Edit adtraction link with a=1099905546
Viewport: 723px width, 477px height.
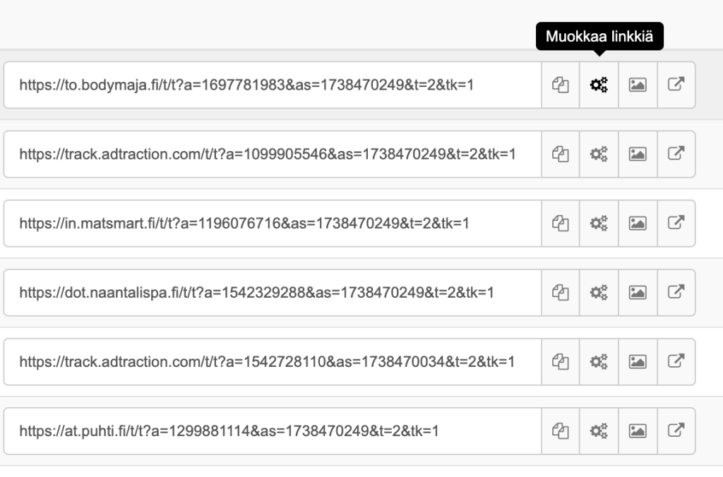pos(599,154)
